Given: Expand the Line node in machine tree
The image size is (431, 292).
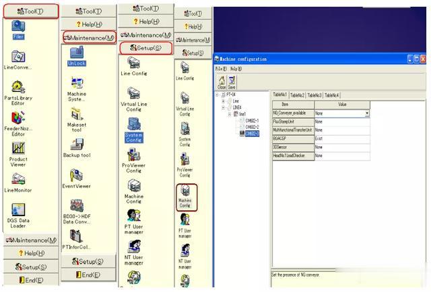Looking at the screenshot, I should click(224, 101).
